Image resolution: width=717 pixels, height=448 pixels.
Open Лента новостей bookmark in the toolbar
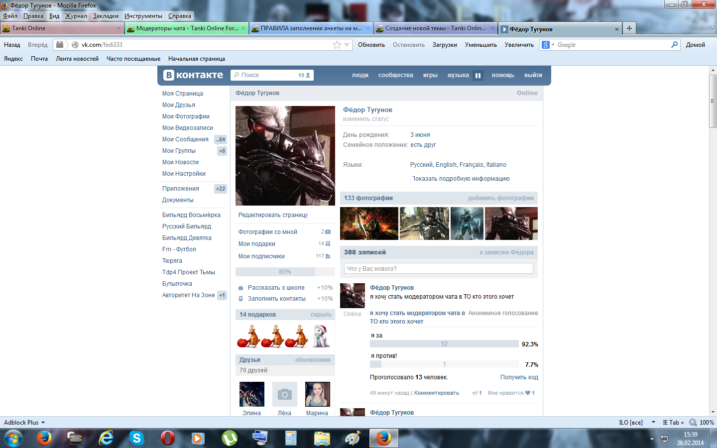pyautogui.click(x=77, y=59)
